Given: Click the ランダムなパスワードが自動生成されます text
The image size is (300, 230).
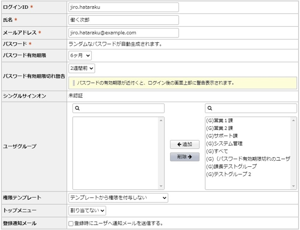Looking at the screenshot, I should click(115, 44).
